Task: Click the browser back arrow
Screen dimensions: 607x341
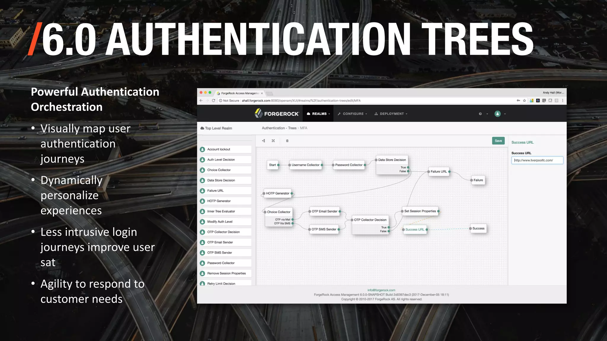Action: tap(201, 101)
